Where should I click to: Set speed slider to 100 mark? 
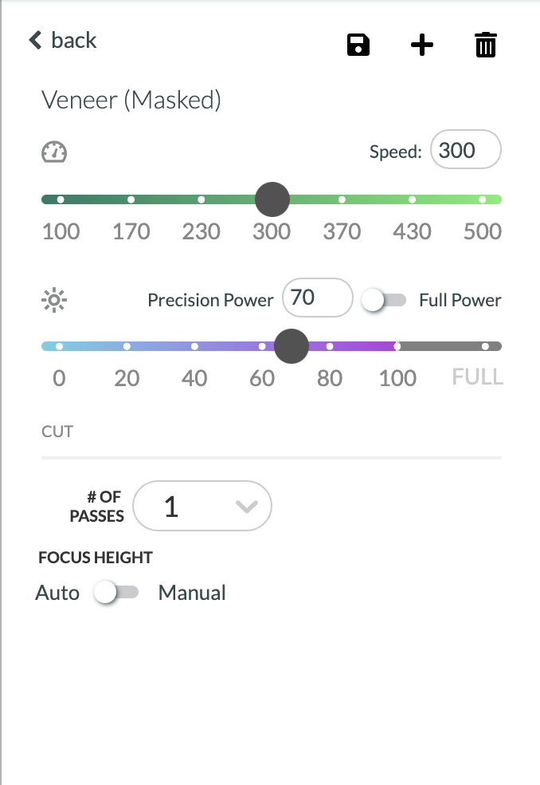click(x=61, y=199)
